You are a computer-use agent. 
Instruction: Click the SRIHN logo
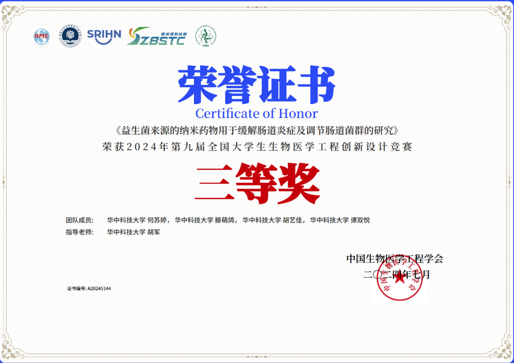104,37
